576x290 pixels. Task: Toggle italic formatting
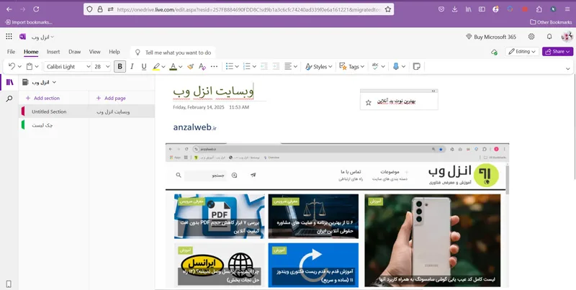pos(132,66)
